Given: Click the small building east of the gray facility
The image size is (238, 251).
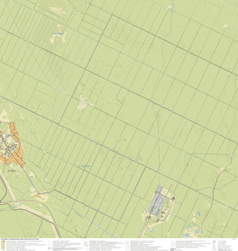Looking at the screenshot, I should (174, 197).
